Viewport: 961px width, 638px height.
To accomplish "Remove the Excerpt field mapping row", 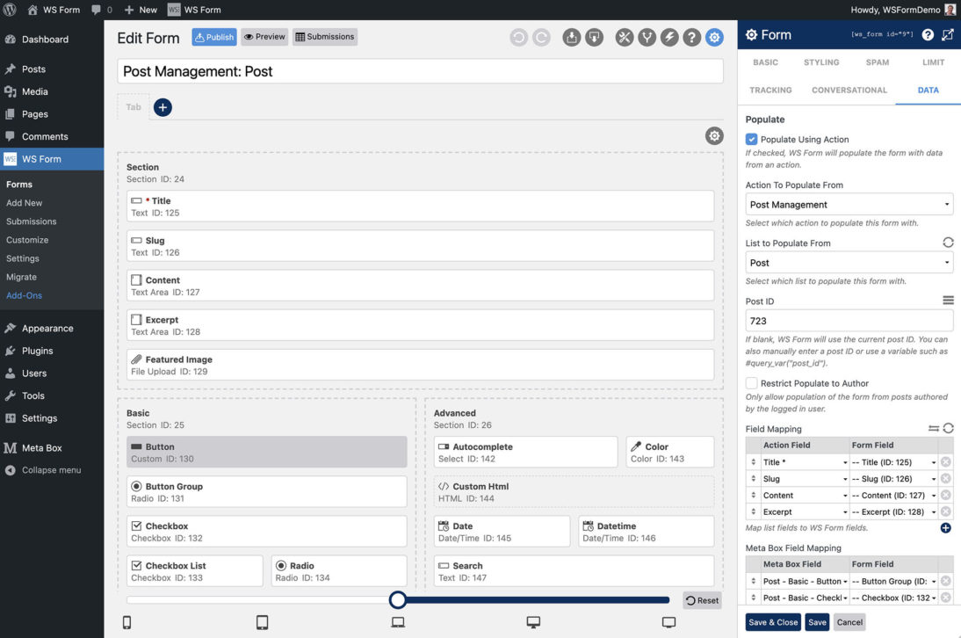I will click(x=946, y=511).
